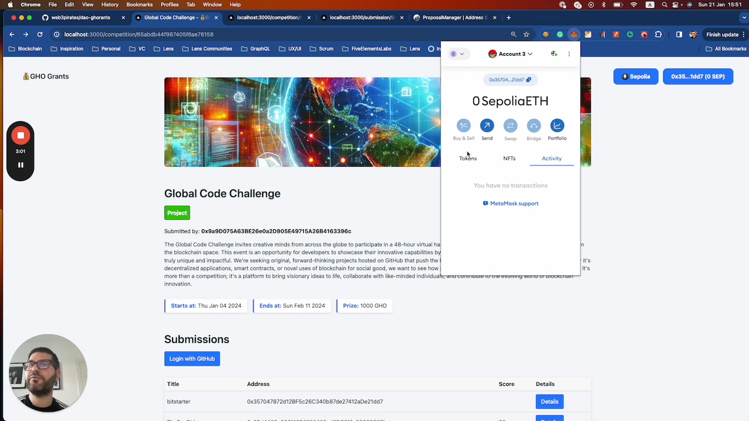
Task: Stop the screen recording
Action: point(20,136)
